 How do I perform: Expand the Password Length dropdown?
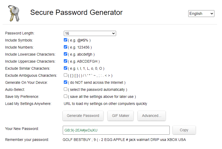(90, 33)
